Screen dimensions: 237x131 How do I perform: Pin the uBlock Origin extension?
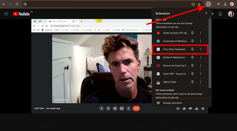[x=192, y=82]
